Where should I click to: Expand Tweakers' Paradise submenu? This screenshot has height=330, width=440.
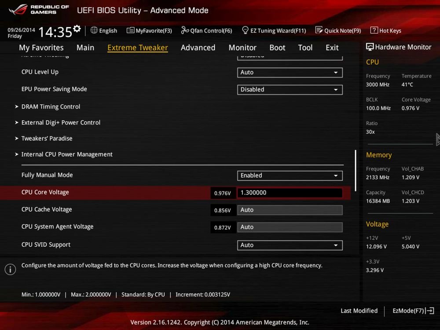(47, 138)
